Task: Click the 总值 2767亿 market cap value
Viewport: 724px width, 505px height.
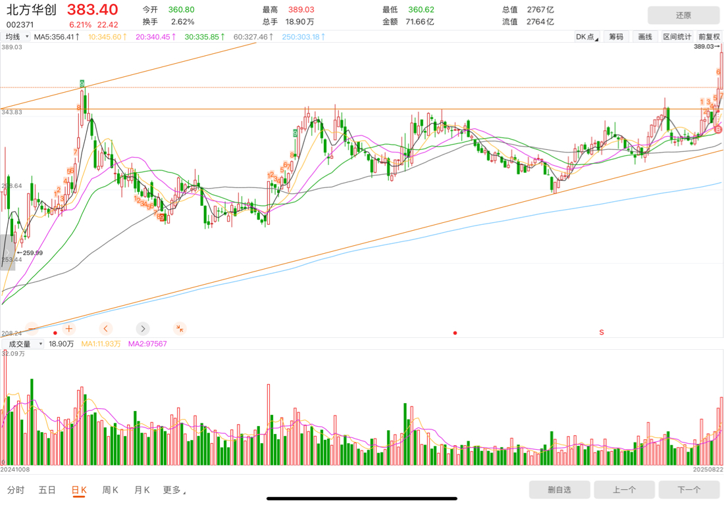Action: click(540, 10)
